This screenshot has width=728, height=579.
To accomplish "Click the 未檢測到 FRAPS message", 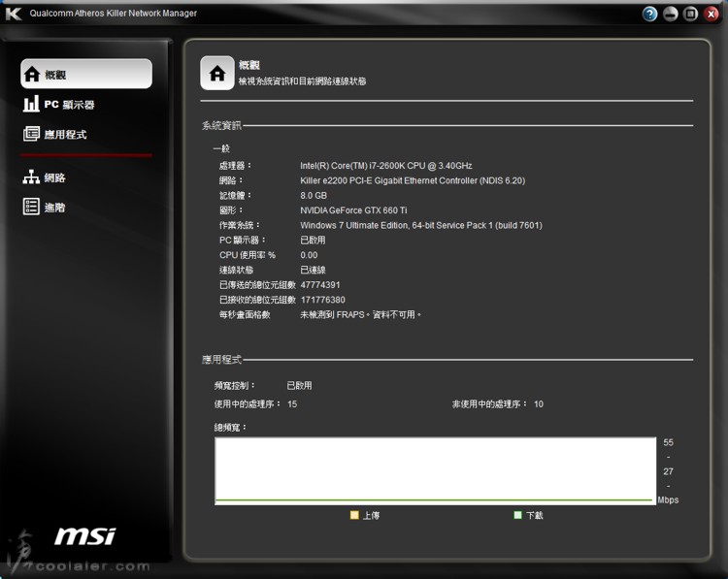I will 360,314.
